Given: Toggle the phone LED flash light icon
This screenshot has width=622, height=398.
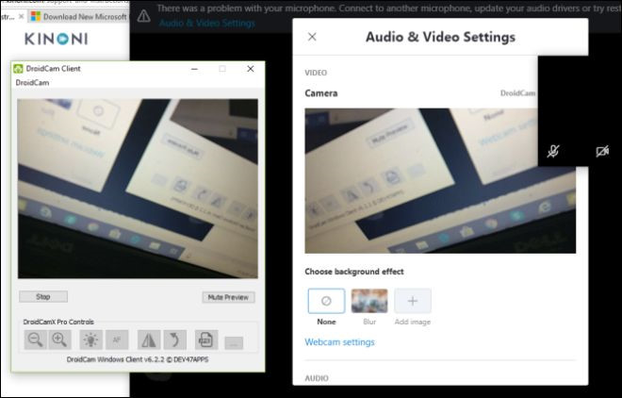Looking at the screenshot, I should tap(90, 340).
